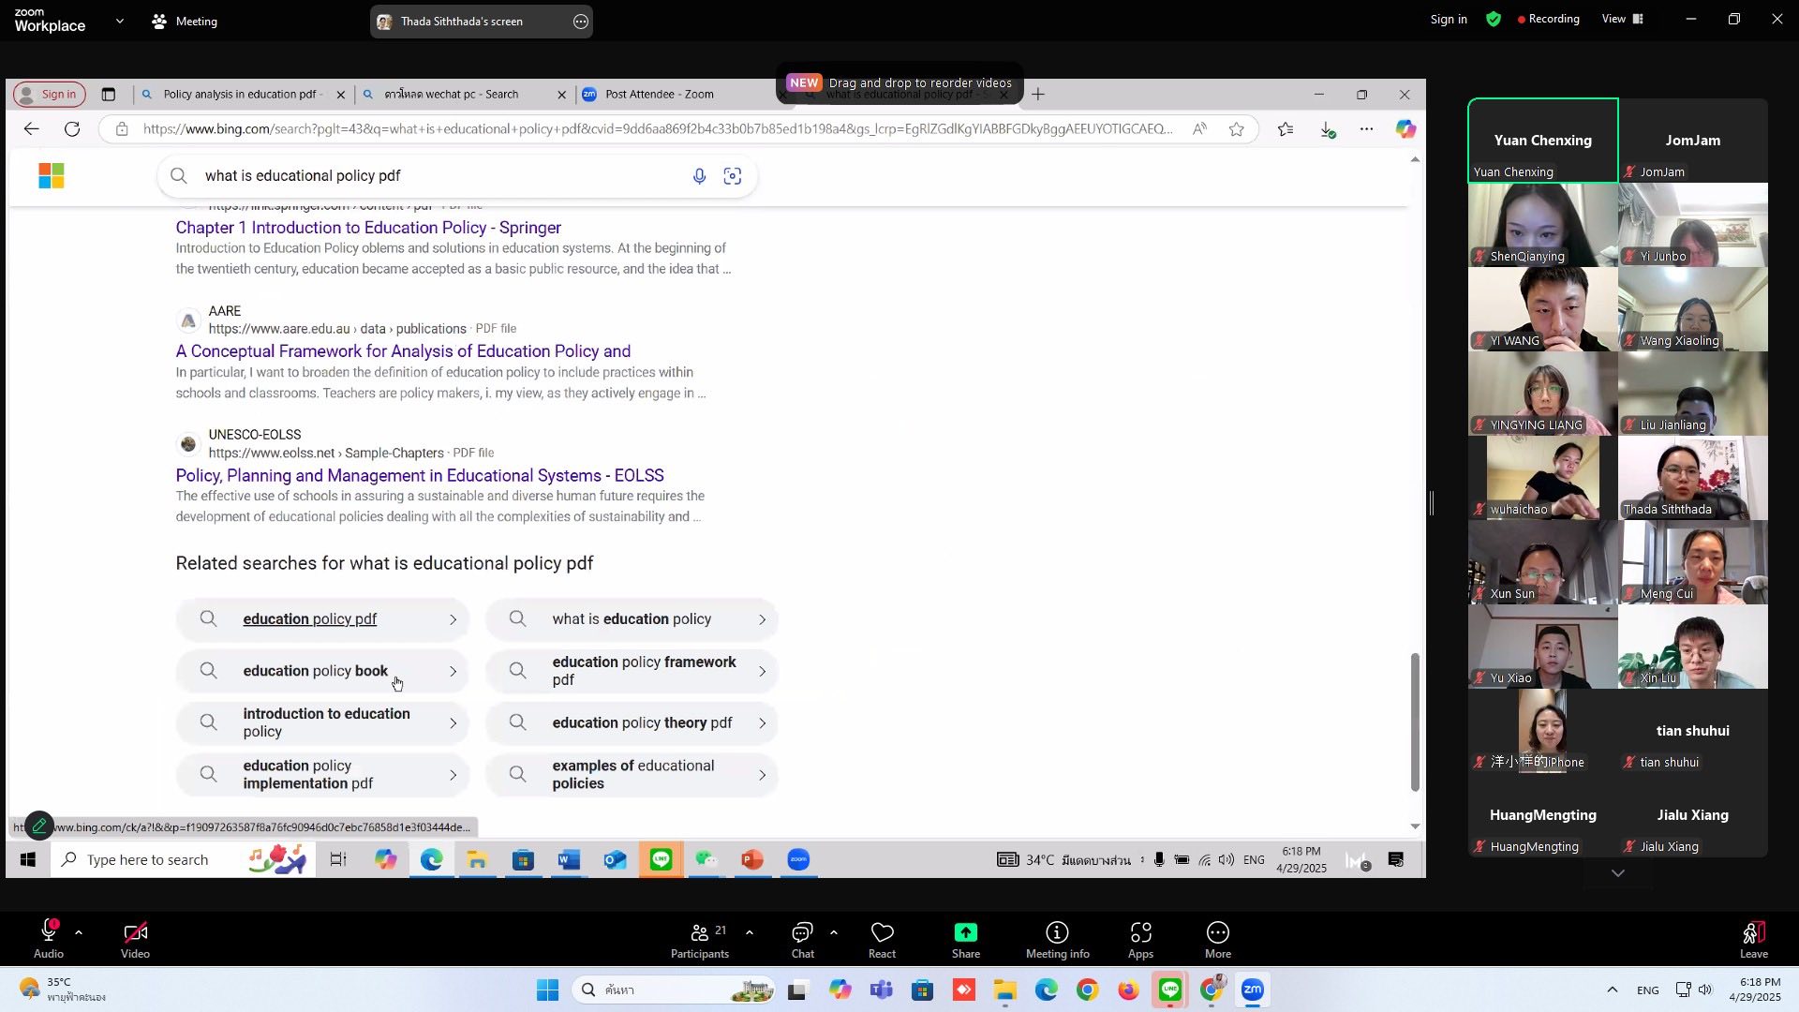Expand chat options arrow
This screenshot has height=1012, width=1799.
click(834, 932)
